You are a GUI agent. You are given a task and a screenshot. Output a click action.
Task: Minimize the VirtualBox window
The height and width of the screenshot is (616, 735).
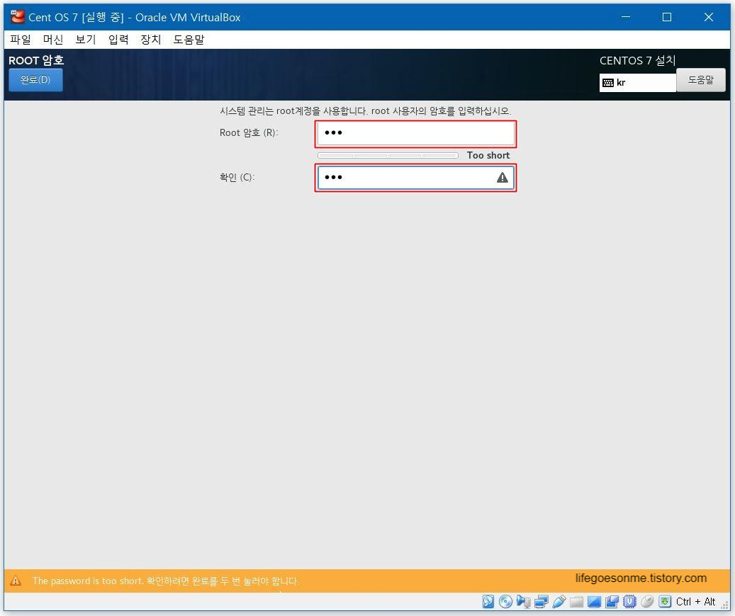tap(625, 17)
